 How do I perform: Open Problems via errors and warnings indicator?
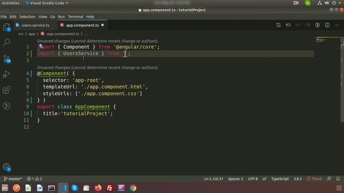(x=34, y=179)
